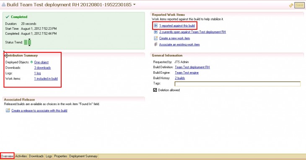Viewport: 306px width, 160px height.
Task: Click the 'Duration: 20 seconds' text
Action: click(x=21, y=23)
